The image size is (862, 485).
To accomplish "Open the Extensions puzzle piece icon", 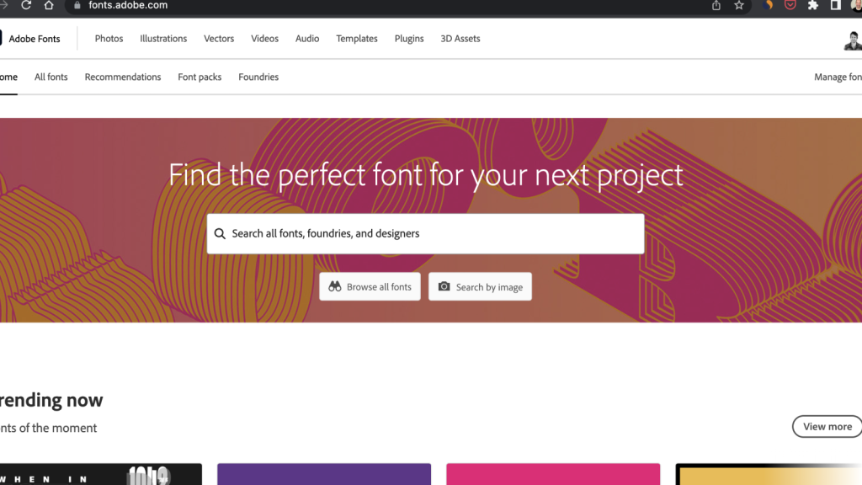I will (x=812, y=5).
